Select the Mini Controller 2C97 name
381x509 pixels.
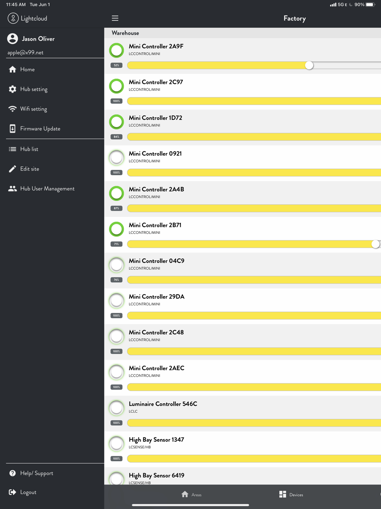click(156, 82)
